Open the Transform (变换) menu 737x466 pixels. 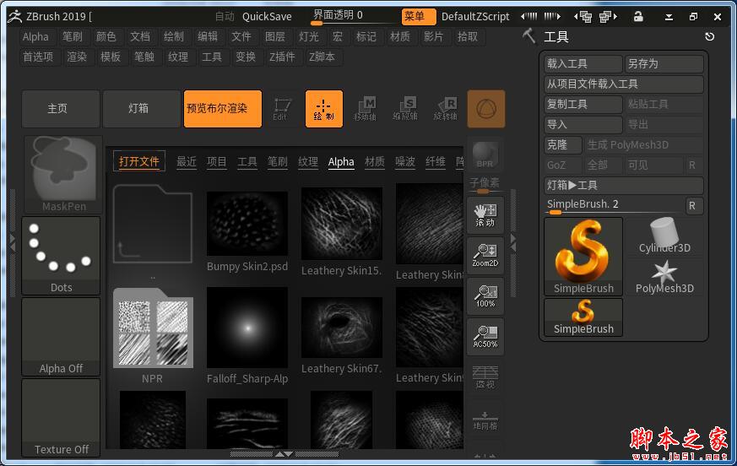click(x=246, y=57)
